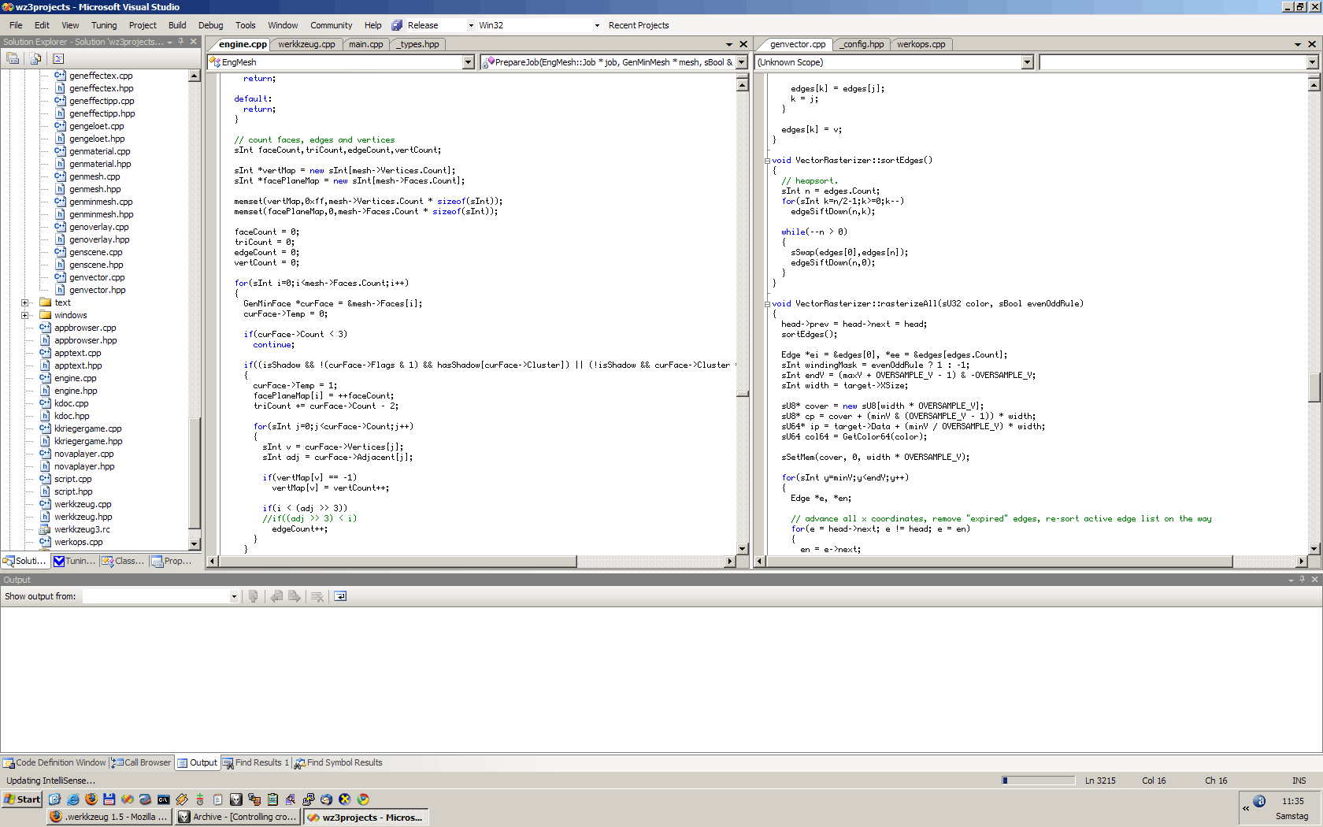Pin the Solution Explorer panel (auto hide)
Screen dimensions: 1323x827
coord(180,42)
